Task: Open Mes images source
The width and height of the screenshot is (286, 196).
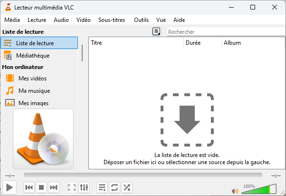Action: click(39, 103)
